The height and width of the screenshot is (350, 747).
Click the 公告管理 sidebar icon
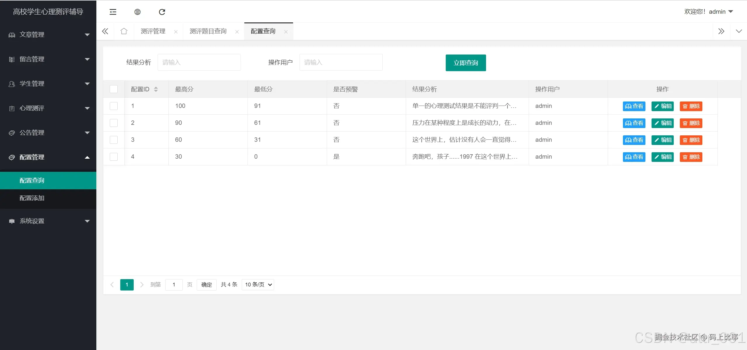[12, 133]
